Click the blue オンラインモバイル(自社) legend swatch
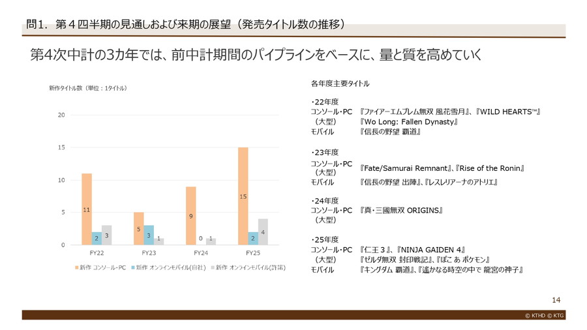This screenshot has width=587, height=330. click(134, 267)
